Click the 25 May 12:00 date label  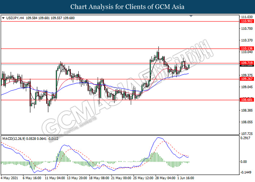click(143, 178)
